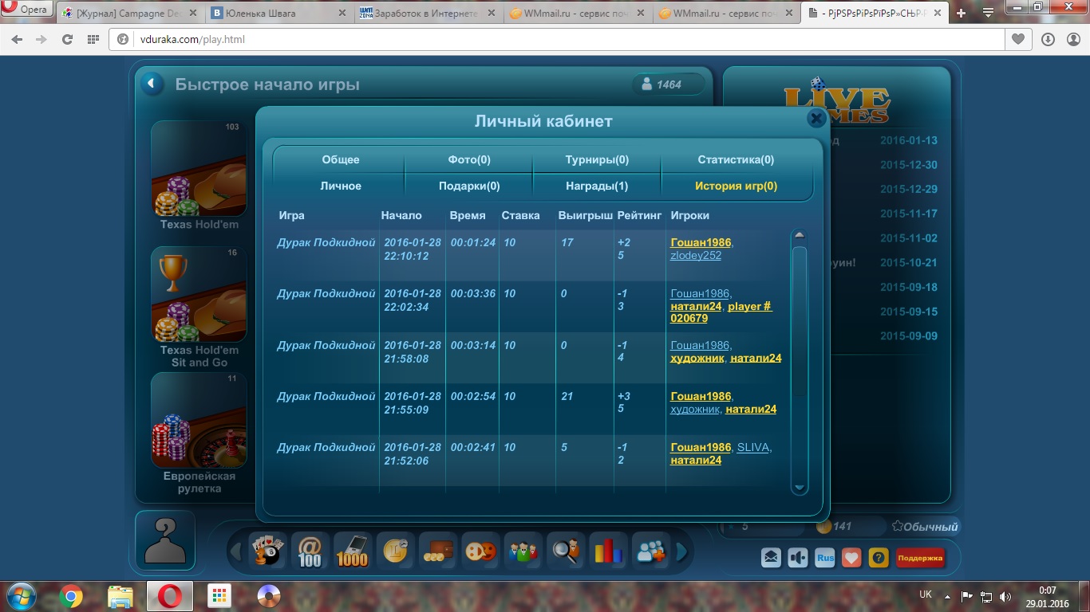This screenshot has height=612, width=1090.
Task: Click news date 2016-01-13
Action: click(x=909, y=140)
